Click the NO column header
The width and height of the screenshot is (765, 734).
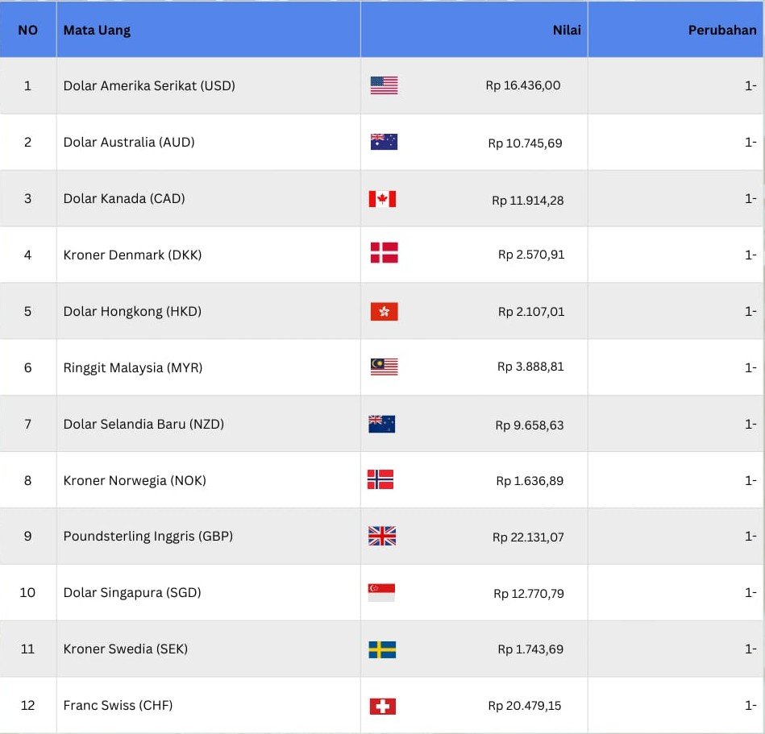27,31
